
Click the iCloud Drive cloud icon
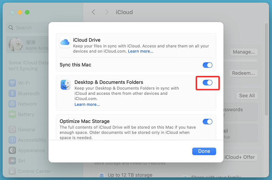65,42
